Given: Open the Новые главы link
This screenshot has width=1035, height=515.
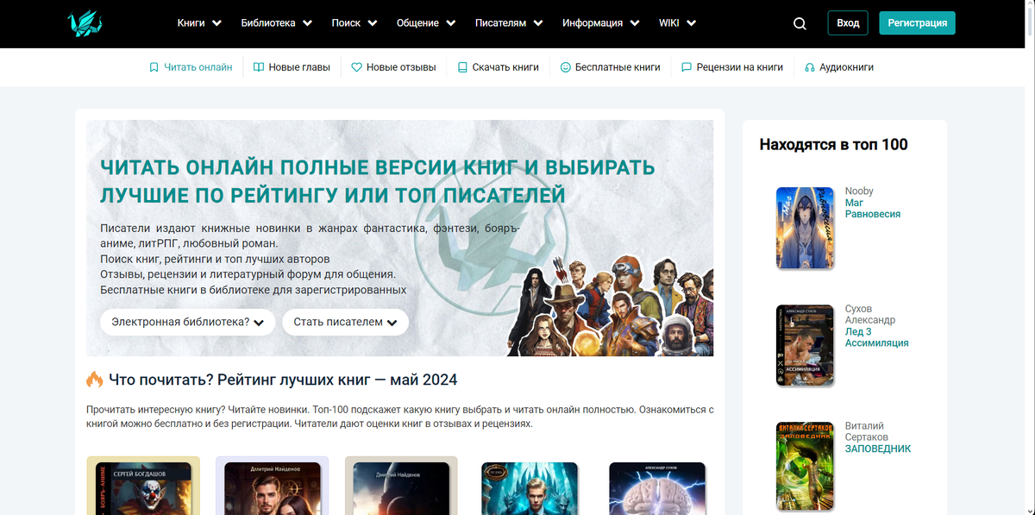Looking at the screenshot, I should click(x=299, y=67).
